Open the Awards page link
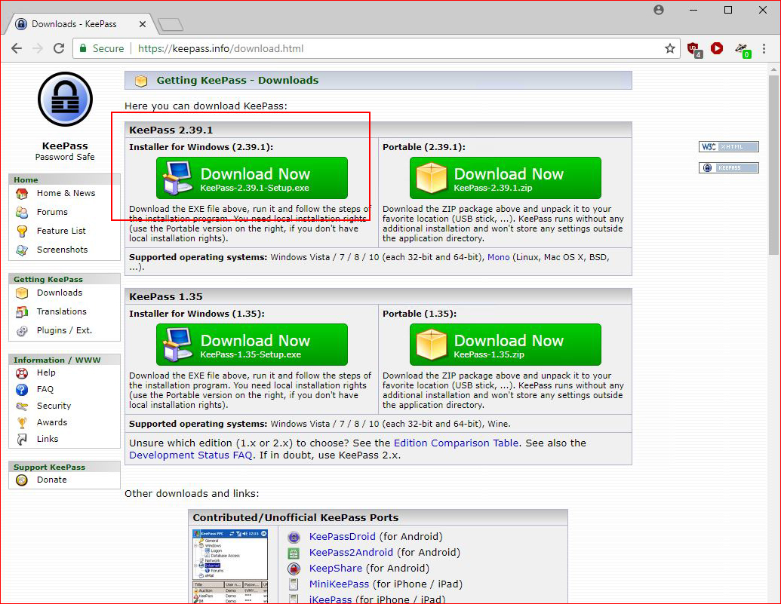Screen dimensions: 781x604 (x=52, y=423)
